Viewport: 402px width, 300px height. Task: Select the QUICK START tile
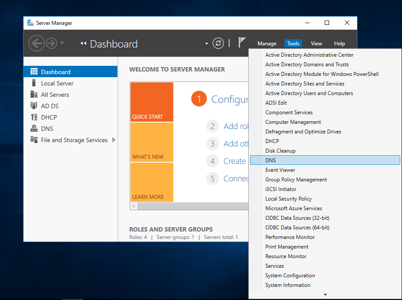tap(152, 102)
